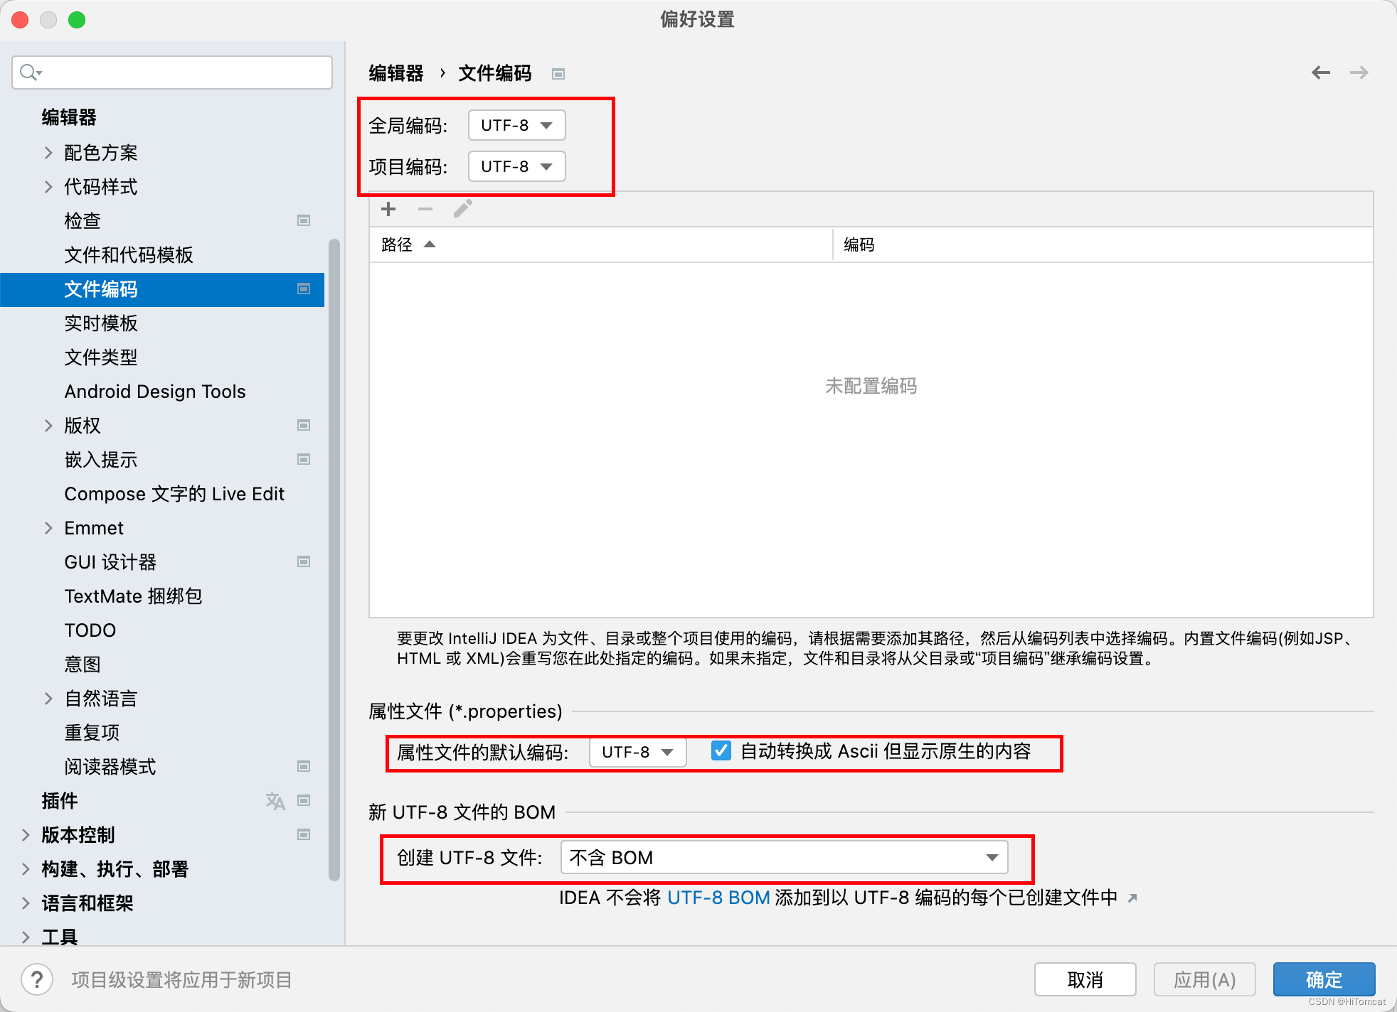
Task: Click external link arrow after BOM note
Action: [1132, 898]
